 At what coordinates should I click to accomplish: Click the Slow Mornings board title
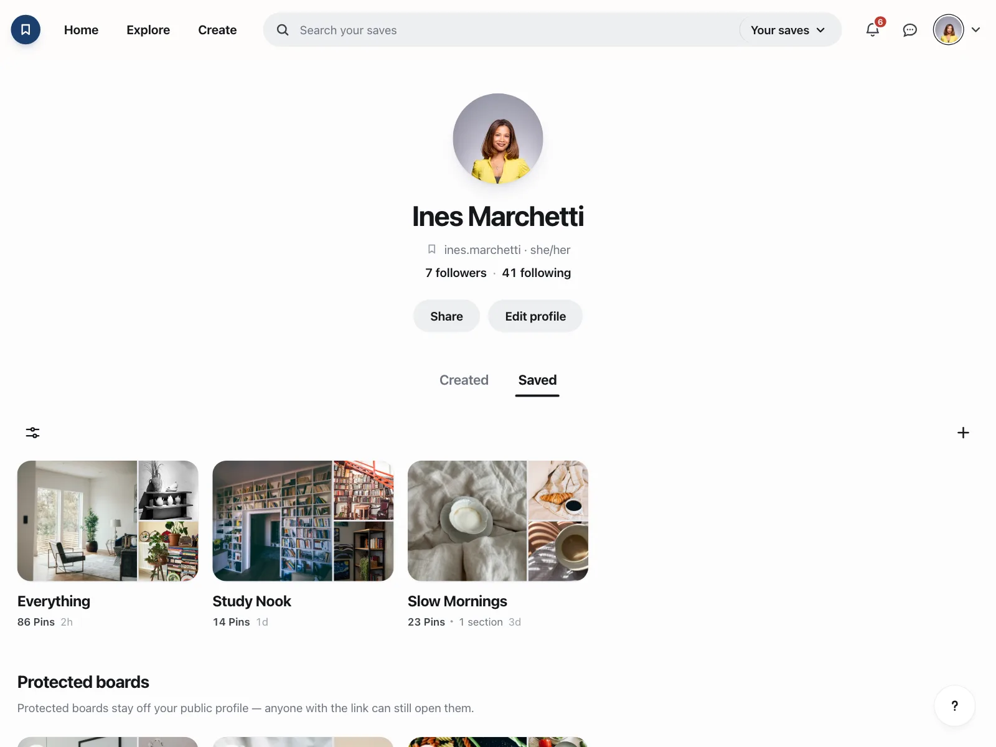(x=457, y=601)
